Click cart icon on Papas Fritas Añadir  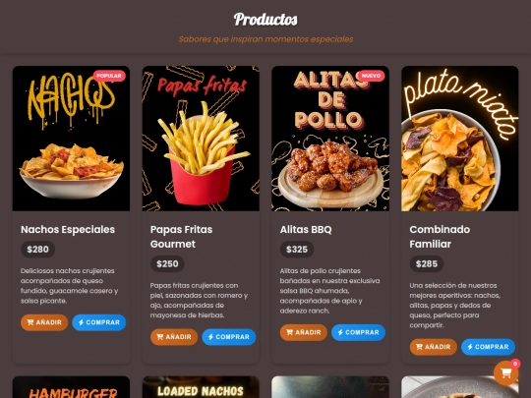click(x=160, y=337)
